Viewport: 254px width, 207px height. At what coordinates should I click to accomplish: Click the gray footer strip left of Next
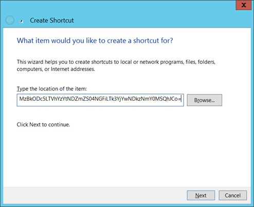tap(94, 195)
